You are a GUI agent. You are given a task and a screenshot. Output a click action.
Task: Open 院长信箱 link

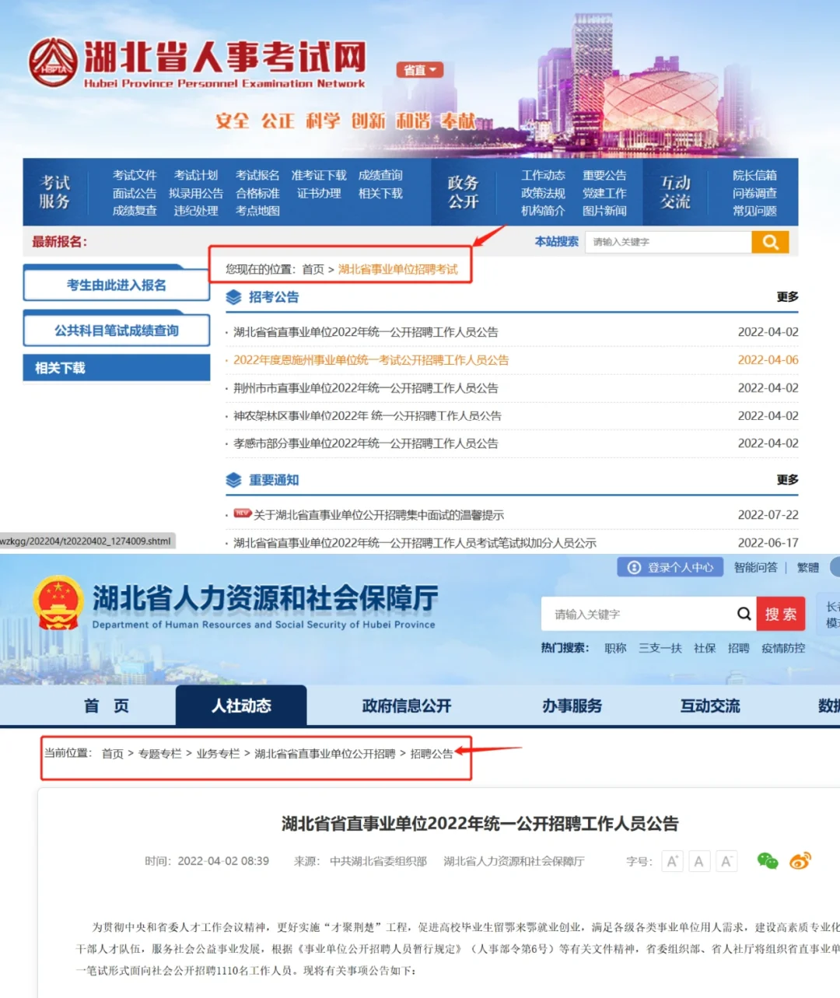click(x=754, y=175)
